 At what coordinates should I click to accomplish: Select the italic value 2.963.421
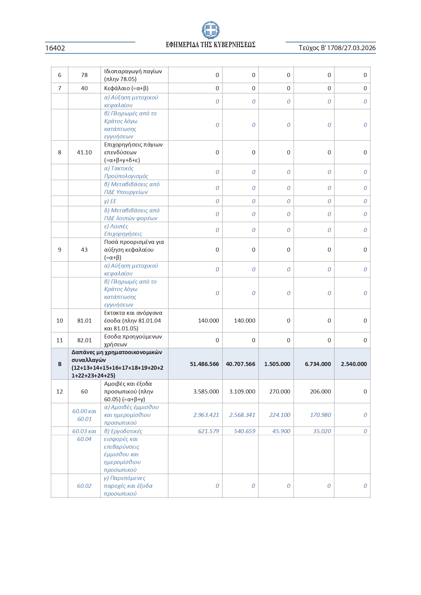click(206, 415)
